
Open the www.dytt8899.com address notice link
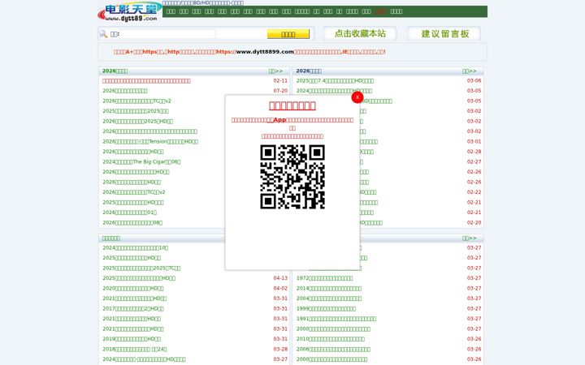(265, 52)
